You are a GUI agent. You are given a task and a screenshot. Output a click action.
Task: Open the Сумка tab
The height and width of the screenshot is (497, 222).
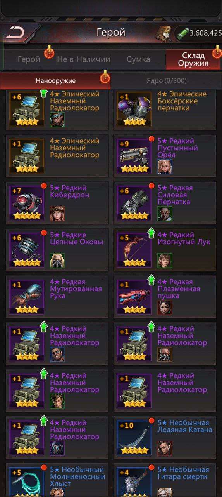click(138, 59)
